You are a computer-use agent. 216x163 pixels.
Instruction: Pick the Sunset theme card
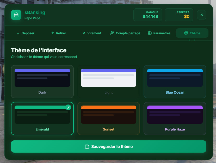click(109, 119)
